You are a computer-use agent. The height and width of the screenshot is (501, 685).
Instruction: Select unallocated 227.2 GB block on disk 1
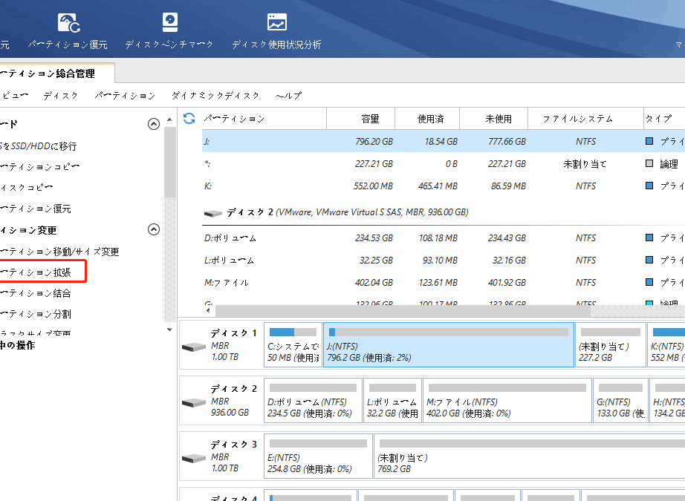point(611,345)
